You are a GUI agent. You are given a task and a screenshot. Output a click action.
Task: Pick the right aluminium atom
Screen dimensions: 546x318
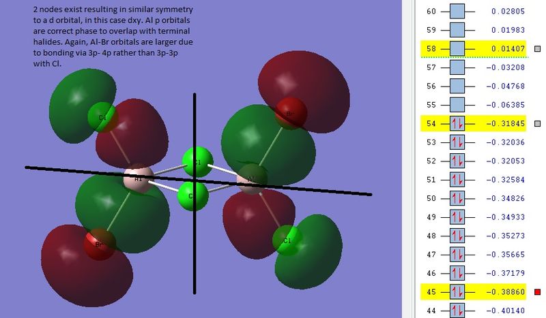(252, 180)
